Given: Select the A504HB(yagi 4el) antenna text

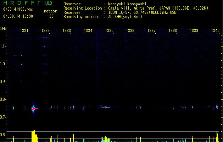Looking at the screenshot, I should coord(125,17).
